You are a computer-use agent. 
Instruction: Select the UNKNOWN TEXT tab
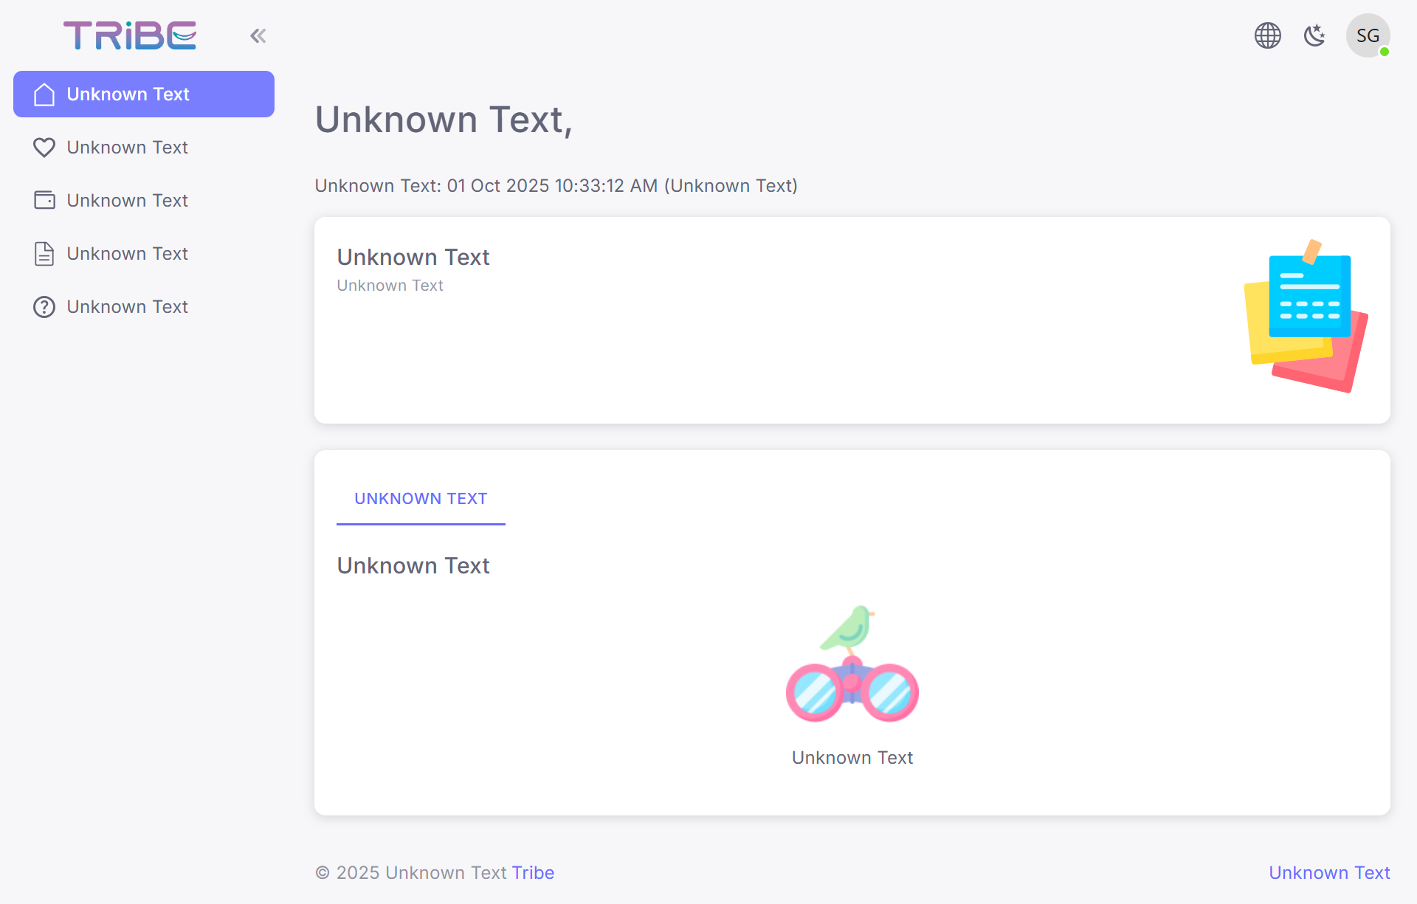click(x=421, y=499)
